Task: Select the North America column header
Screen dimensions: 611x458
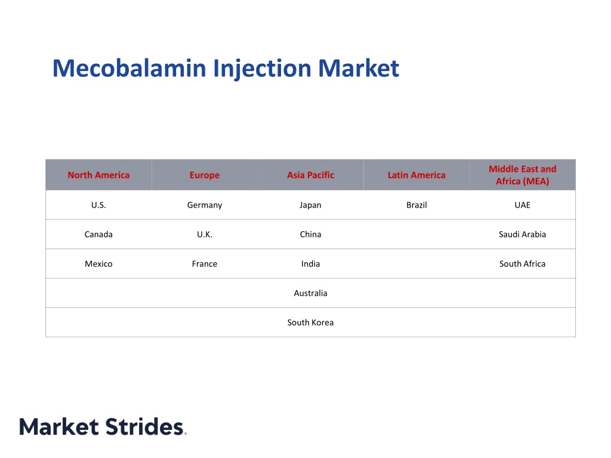Action: coord(98,175)
